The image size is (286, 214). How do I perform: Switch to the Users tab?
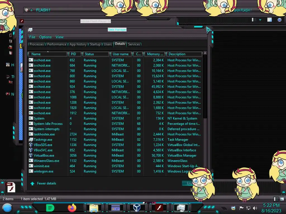coord(108,44)
